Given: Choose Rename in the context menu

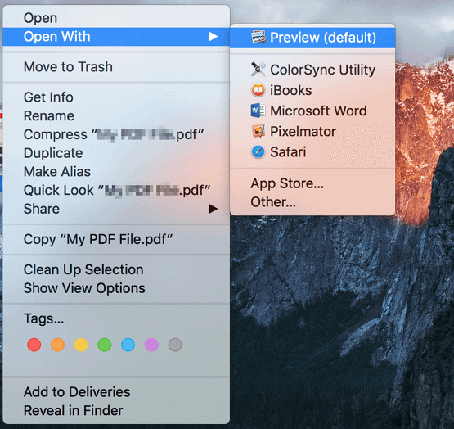Looking at the screenshot, I should tap(116, 115).
